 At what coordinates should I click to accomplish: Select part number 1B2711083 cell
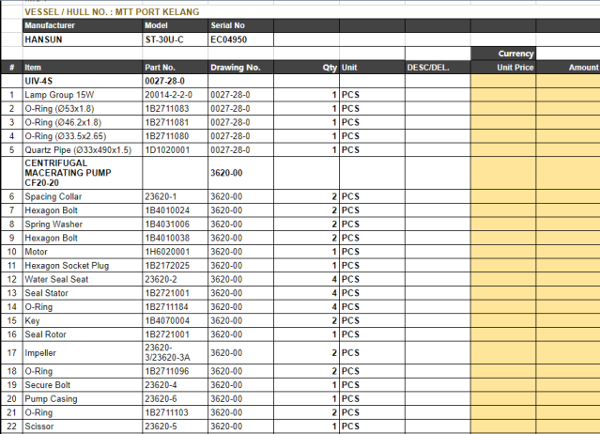tap(174, 109)
